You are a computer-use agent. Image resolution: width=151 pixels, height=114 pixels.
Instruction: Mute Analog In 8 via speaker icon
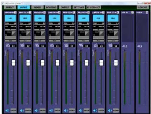pos(110,111)
